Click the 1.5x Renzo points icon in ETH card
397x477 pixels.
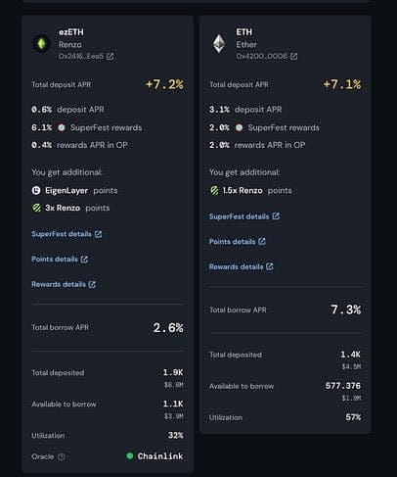coord(214,190)
